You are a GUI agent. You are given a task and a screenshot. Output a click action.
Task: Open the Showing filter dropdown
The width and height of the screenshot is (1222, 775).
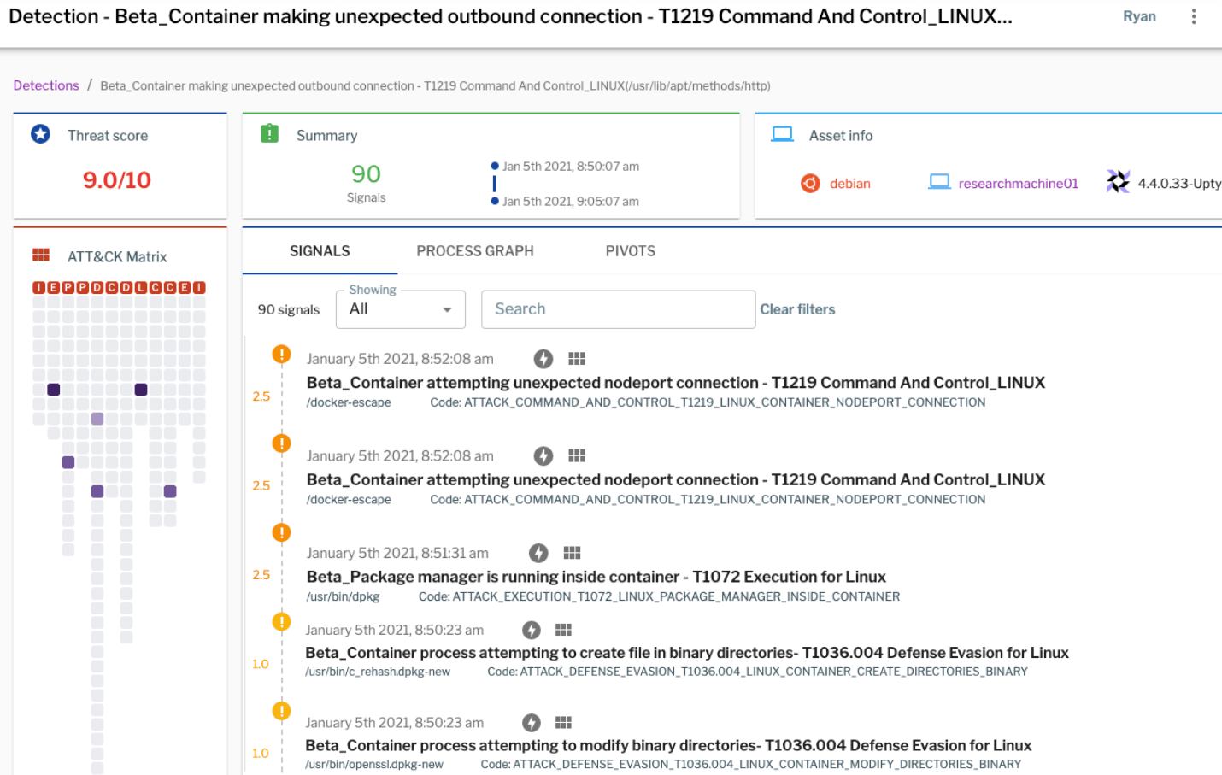coord(401,309)
